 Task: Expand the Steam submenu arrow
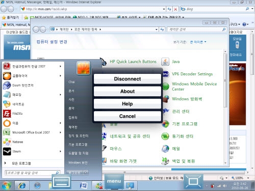[60, 151]
